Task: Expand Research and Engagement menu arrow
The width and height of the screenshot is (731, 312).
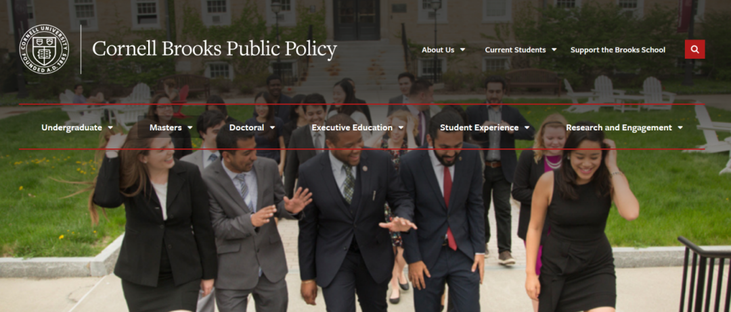Action: click(x=680, y=128)
